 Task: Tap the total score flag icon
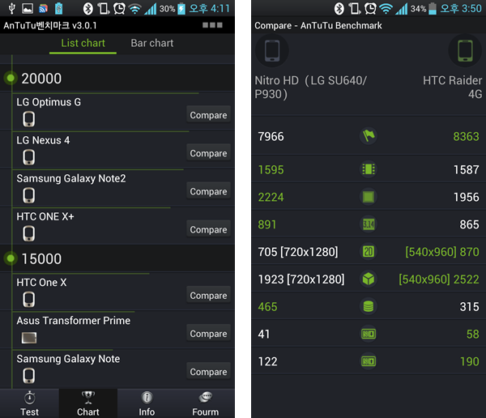click(369, 136)
